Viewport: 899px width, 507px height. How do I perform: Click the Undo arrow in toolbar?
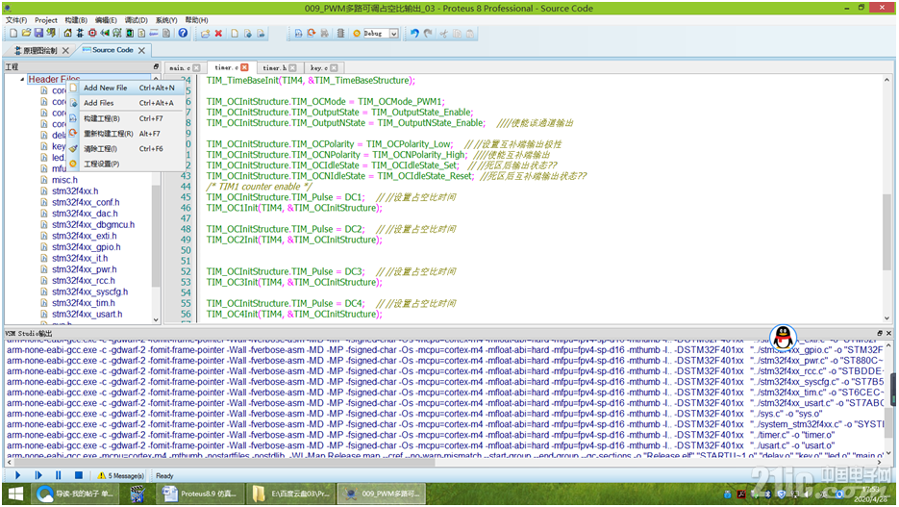(x=414, y=34)
